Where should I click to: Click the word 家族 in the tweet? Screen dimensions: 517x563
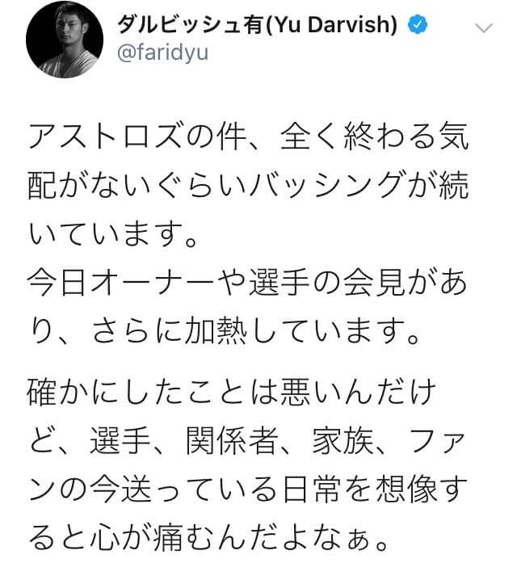343,442
